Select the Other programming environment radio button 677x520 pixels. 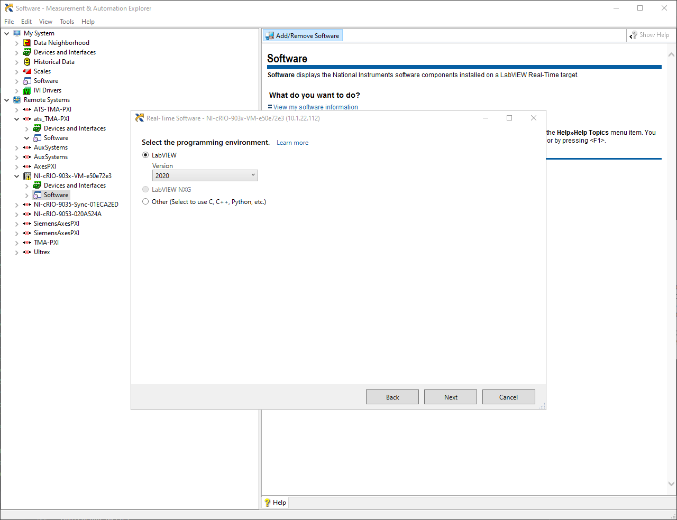[145, 201]
